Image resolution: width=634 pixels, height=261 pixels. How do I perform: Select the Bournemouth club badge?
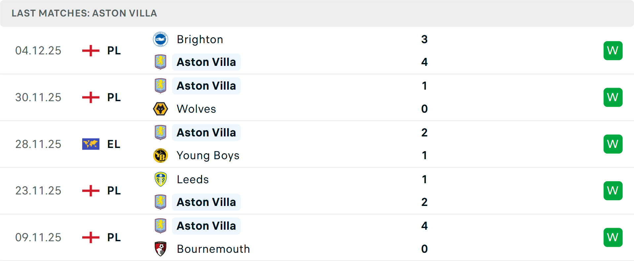click(x=161, y=249)
